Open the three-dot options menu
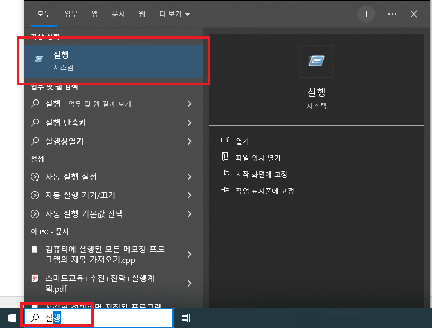 pos(392,14)
